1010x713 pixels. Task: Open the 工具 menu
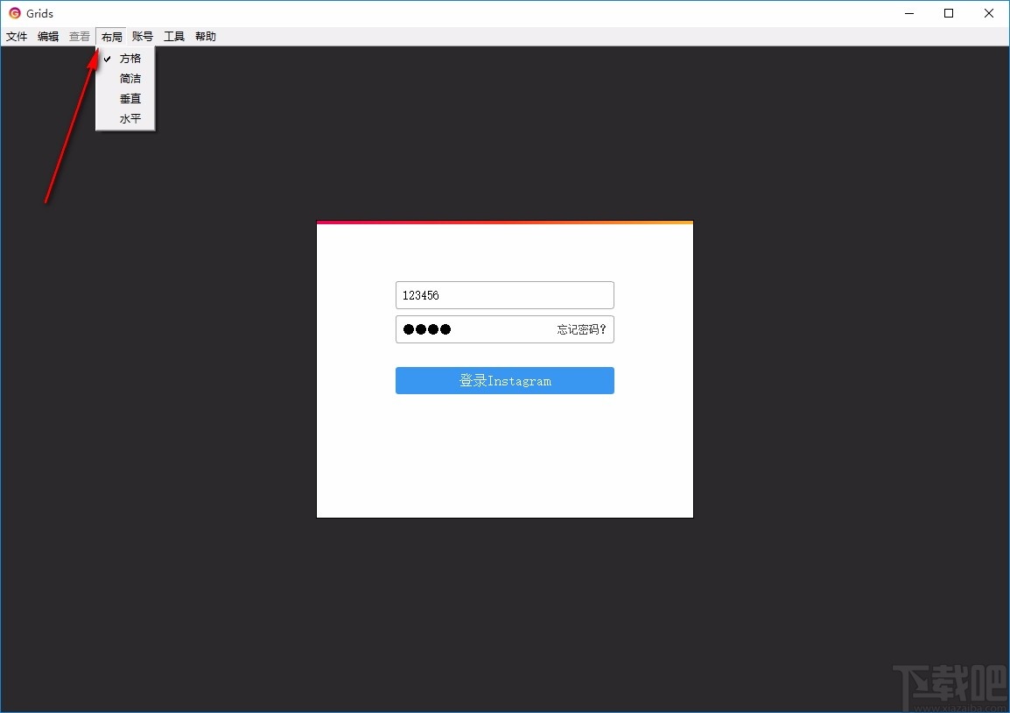tap(174, 37)
